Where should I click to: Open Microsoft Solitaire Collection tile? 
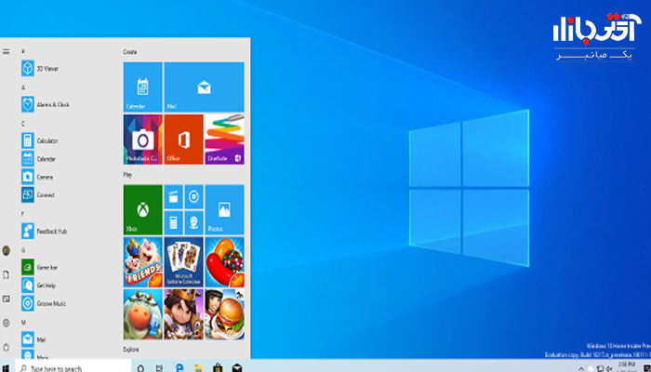tap(183, 262)
